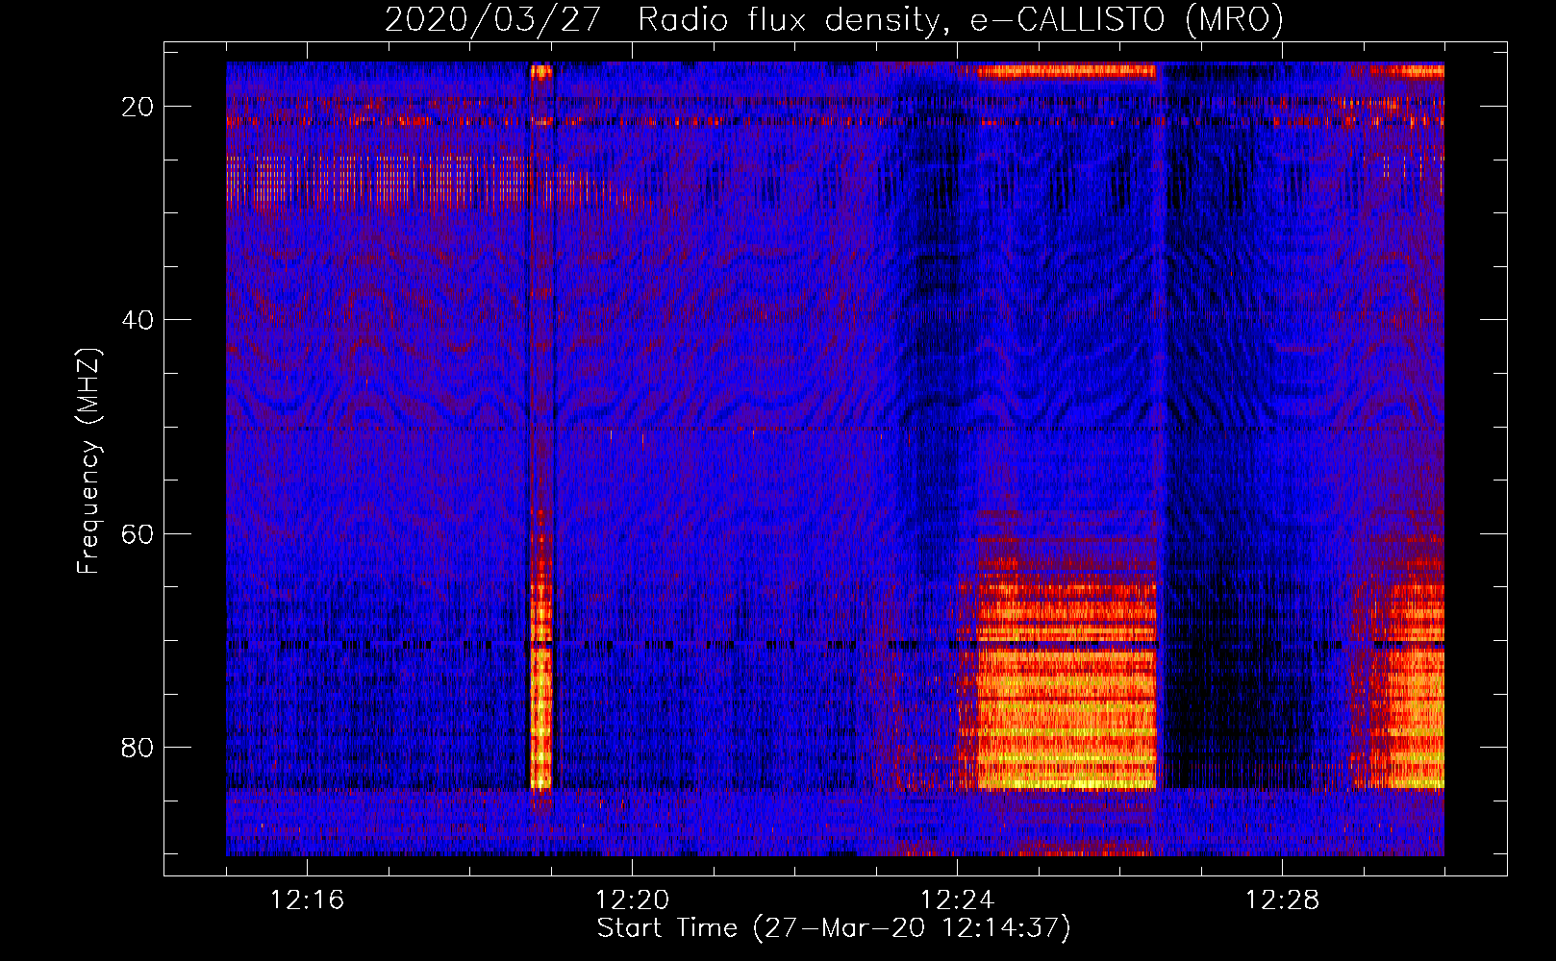
Task: Click the 20 MHz frequency tick label
Action: point(138,107)
